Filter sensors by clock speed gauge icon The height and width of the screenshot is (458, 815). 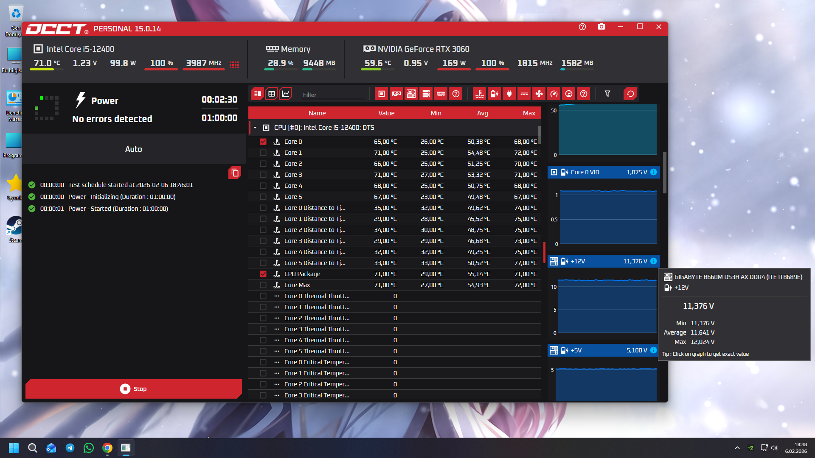pyautogui.click(x=554, y=94)
